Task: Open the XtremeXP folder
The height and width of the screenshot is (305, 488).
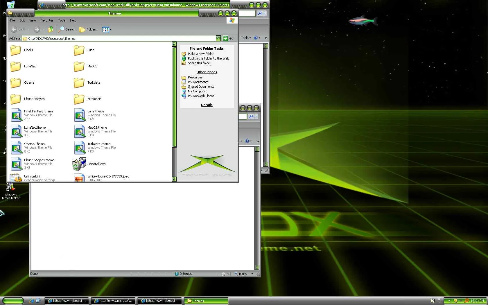Action: click(x=79, y=99)
